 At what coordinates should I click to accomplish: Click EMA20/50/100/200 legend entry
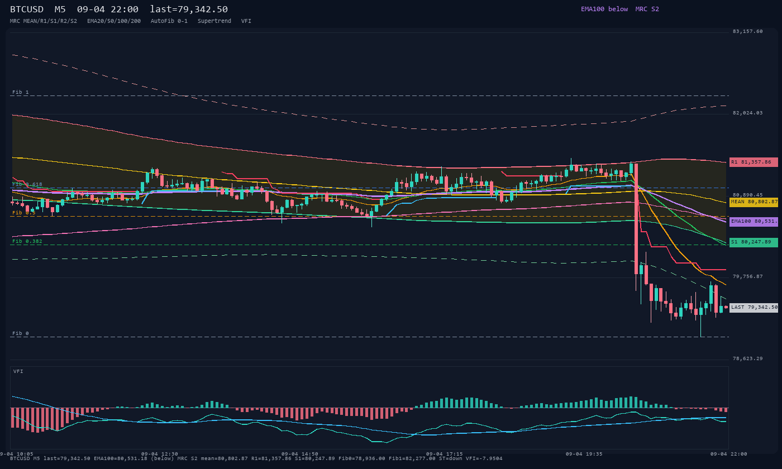(x=114, y=21)
